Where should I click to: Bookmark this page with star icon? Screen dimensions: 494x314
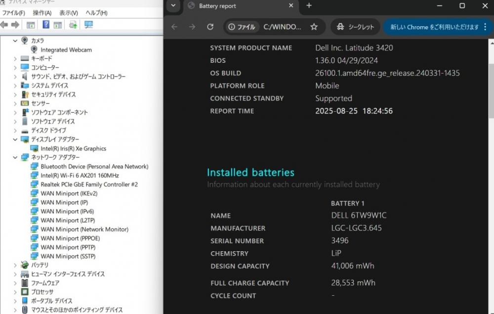pyautogui.click(x=314, y=27)
